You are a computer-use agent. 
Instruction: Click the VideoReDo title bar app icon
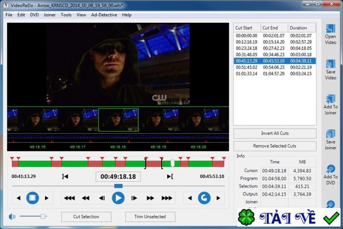tap(6, 5)
